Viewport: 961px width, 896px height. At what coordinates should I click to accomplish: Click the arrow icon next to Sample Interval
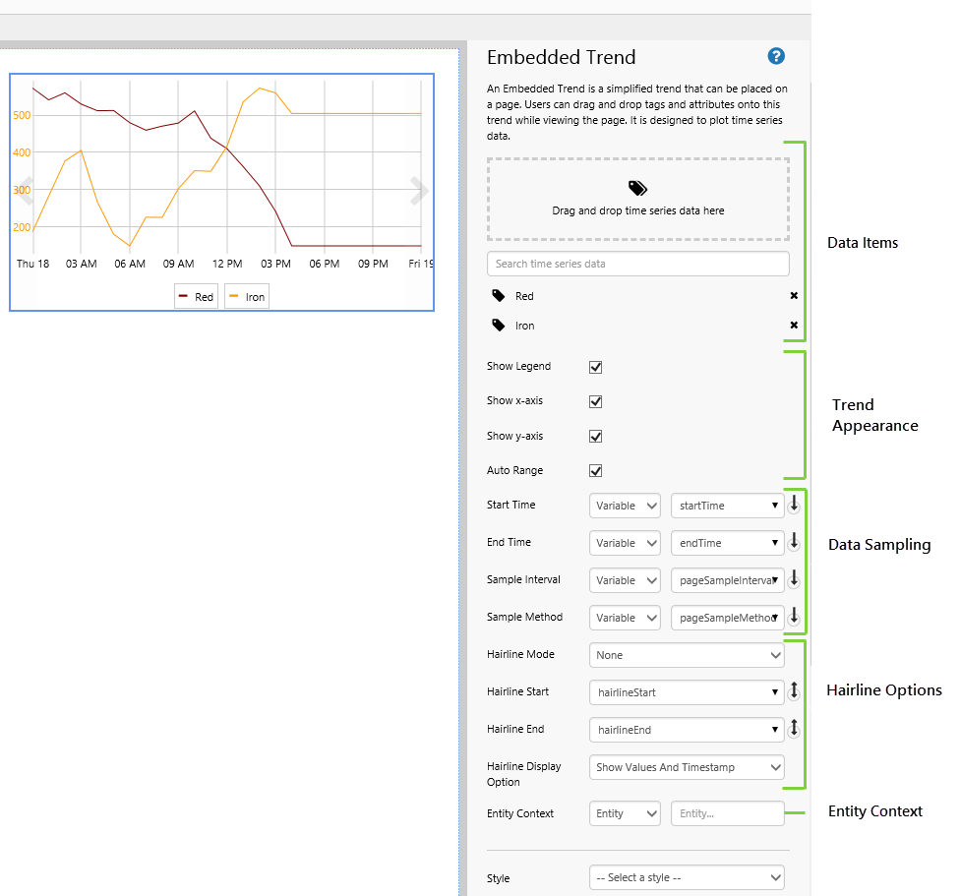[794, 579]
